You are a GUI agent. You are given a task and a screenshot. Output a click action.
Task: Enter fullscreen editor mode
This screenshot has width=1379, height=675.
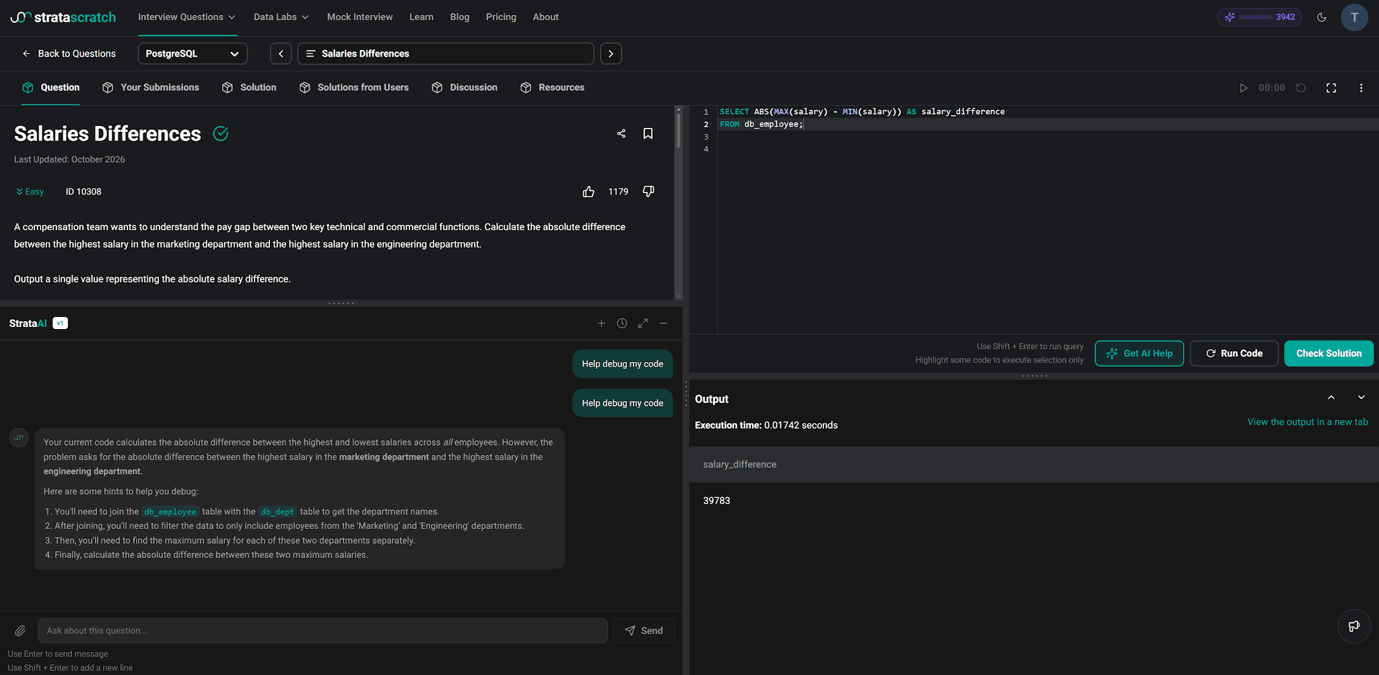pos(1331,88)
